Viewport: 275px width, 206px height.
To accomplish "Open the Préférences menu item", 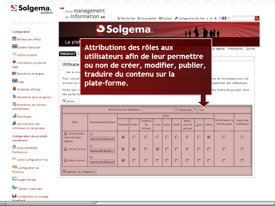I will 235,49.
